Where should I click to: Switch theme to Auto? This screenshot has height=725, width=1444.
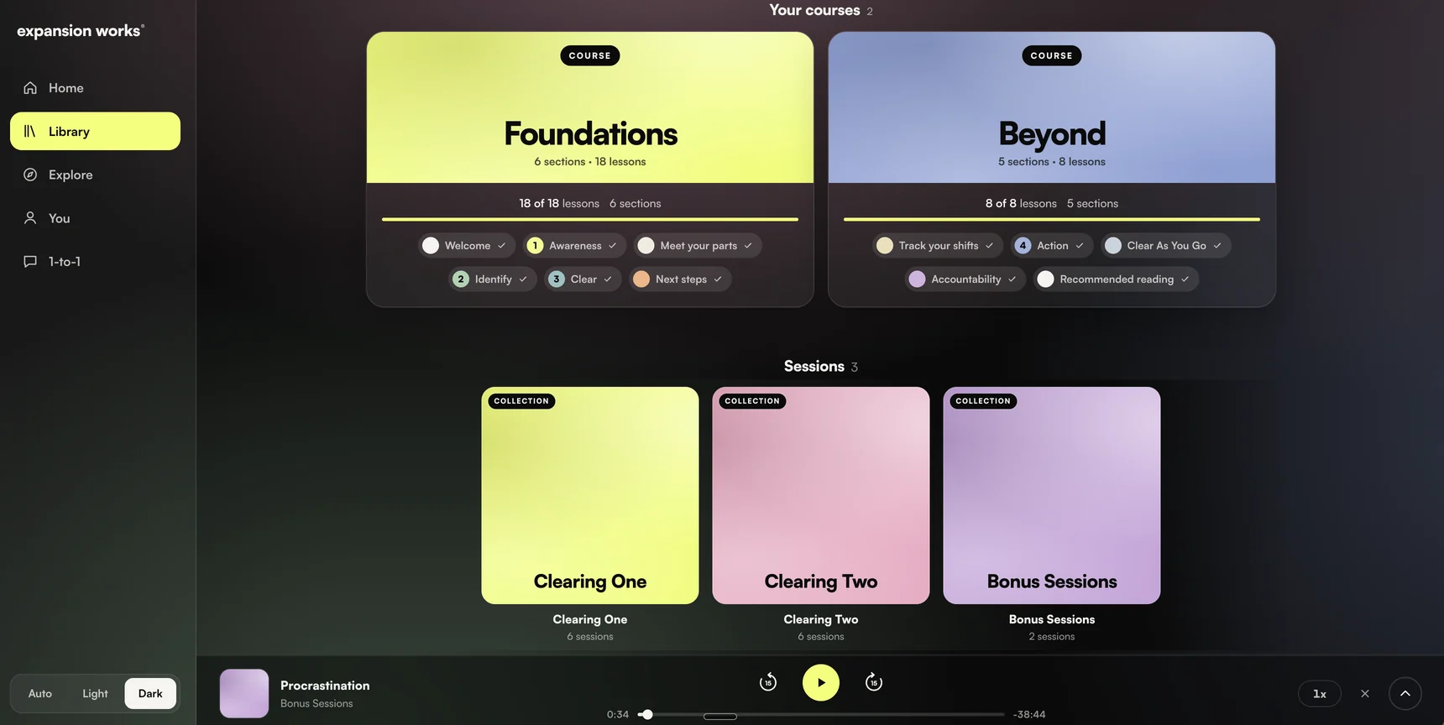point(40,694)
